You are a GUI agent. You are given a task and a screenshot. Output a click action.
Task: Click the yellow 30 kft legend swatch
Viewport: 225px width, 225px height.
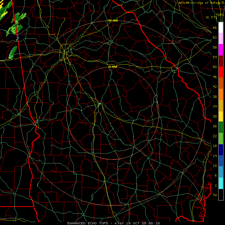coord(221,116)
